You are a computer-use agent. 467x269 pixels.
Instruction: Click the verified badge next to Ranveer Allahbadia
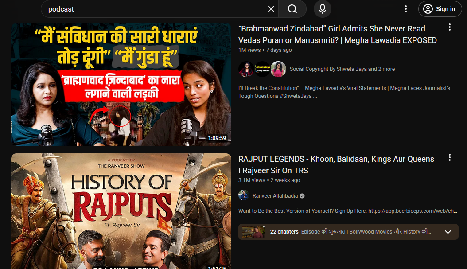tap(302, 196)
